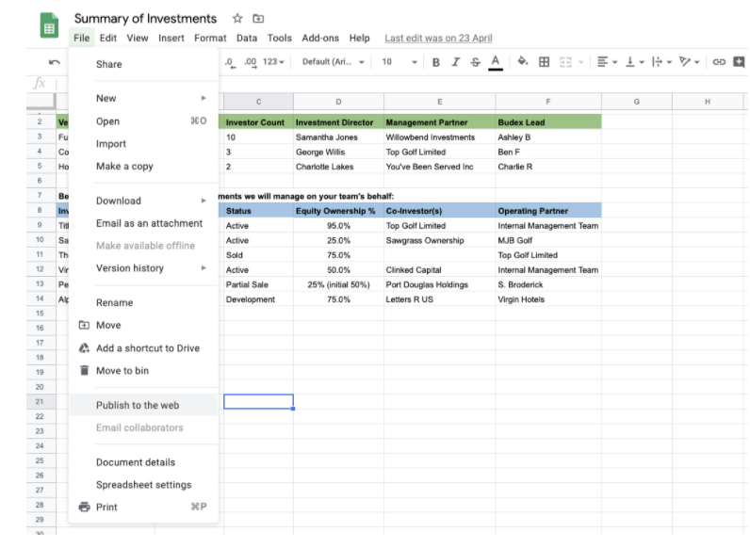Click the cell 'Port Douglas Holdings'
The image size is (750, 548).
(x=440, y=284)
